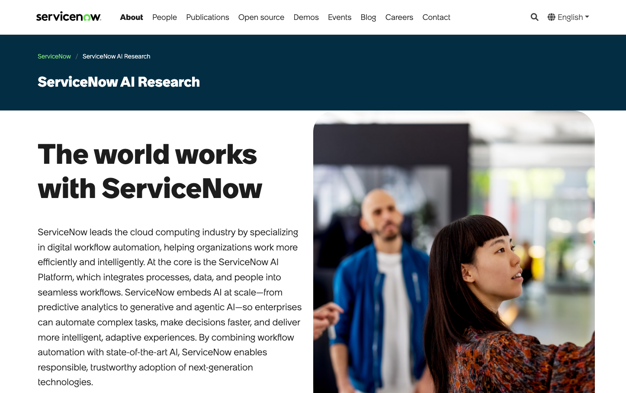Click the ServiceNow AI Research breadcrumb item

tap(116, 56)
